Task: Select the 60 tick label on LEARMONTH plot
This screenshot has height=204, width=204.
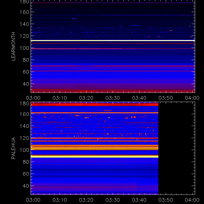Action: 26,72
